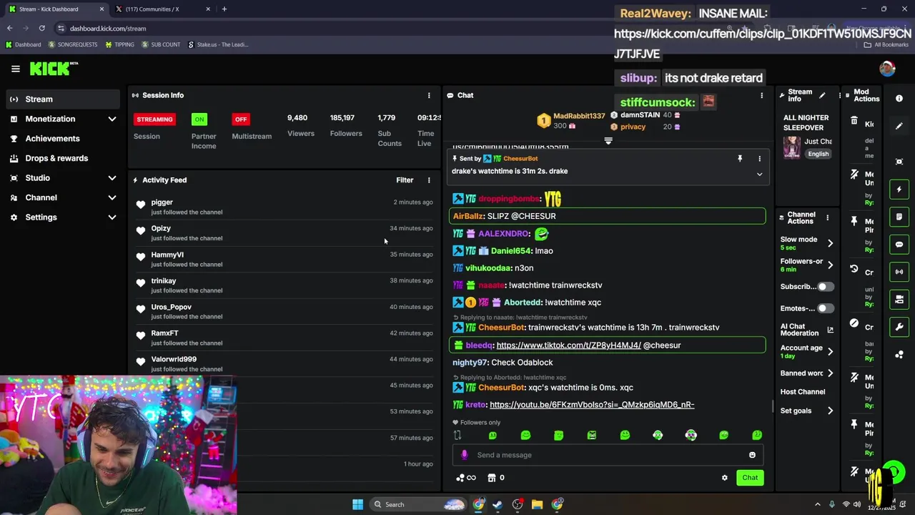Image resolution: width=915 pixels, height=515 pixels.
Task: Click the info icon in right sidebar
Action: tap(899, 99)
